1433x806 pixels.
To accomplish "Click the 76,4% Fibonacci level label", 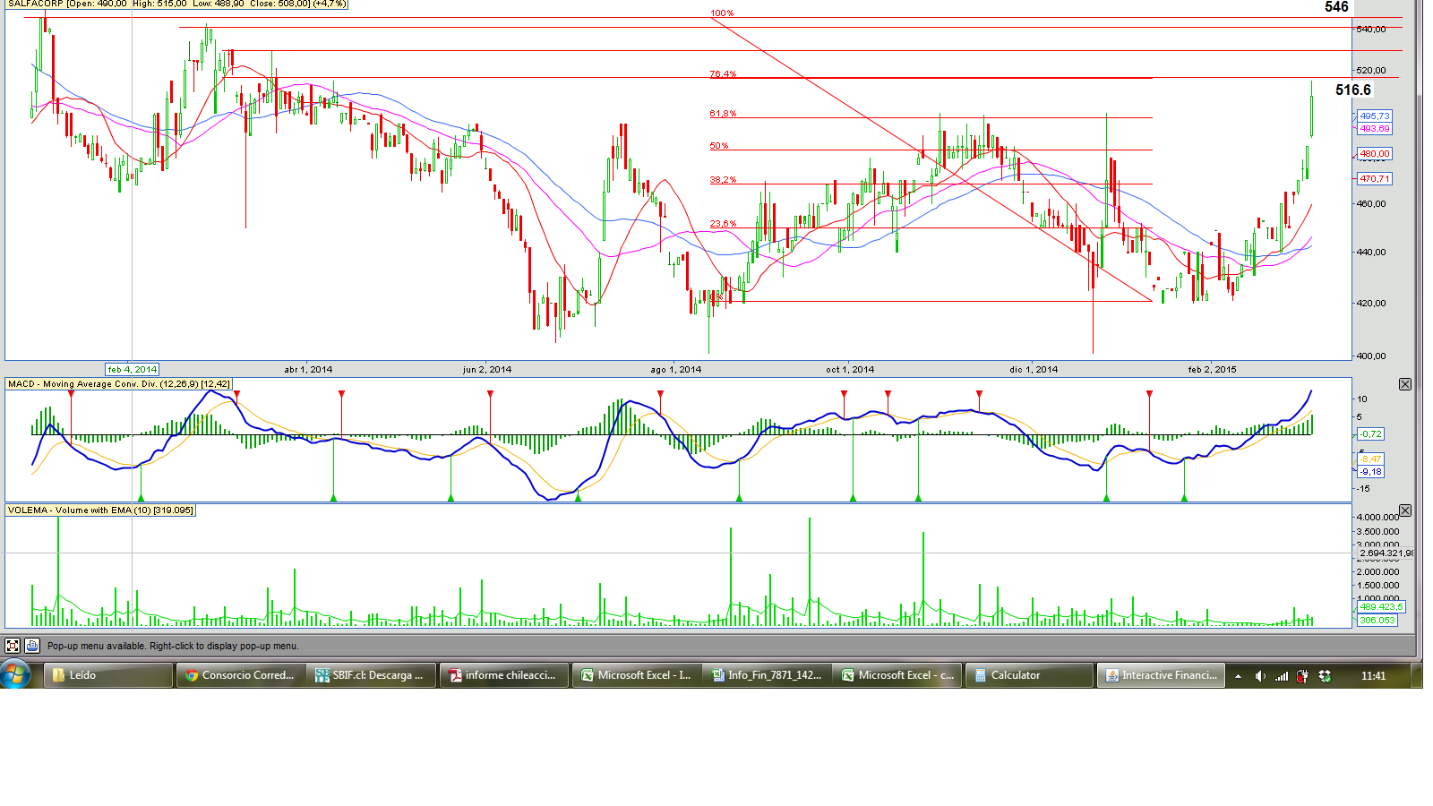I will point(723,74).
